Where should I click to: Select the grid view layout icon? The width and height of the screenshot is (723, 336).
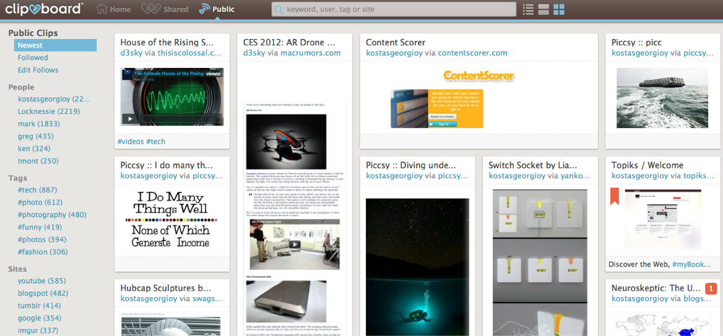click(x=559, y=9)
